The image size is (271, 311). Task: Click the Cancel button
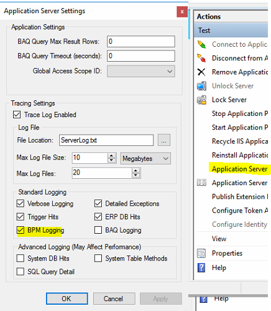click(114, 299)
